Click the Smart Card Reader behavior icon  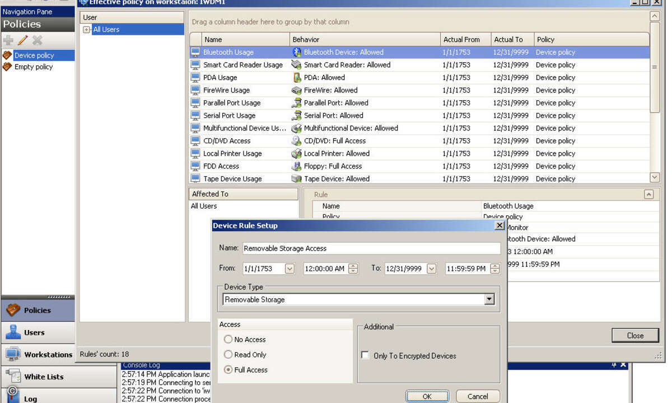[297, 65]
